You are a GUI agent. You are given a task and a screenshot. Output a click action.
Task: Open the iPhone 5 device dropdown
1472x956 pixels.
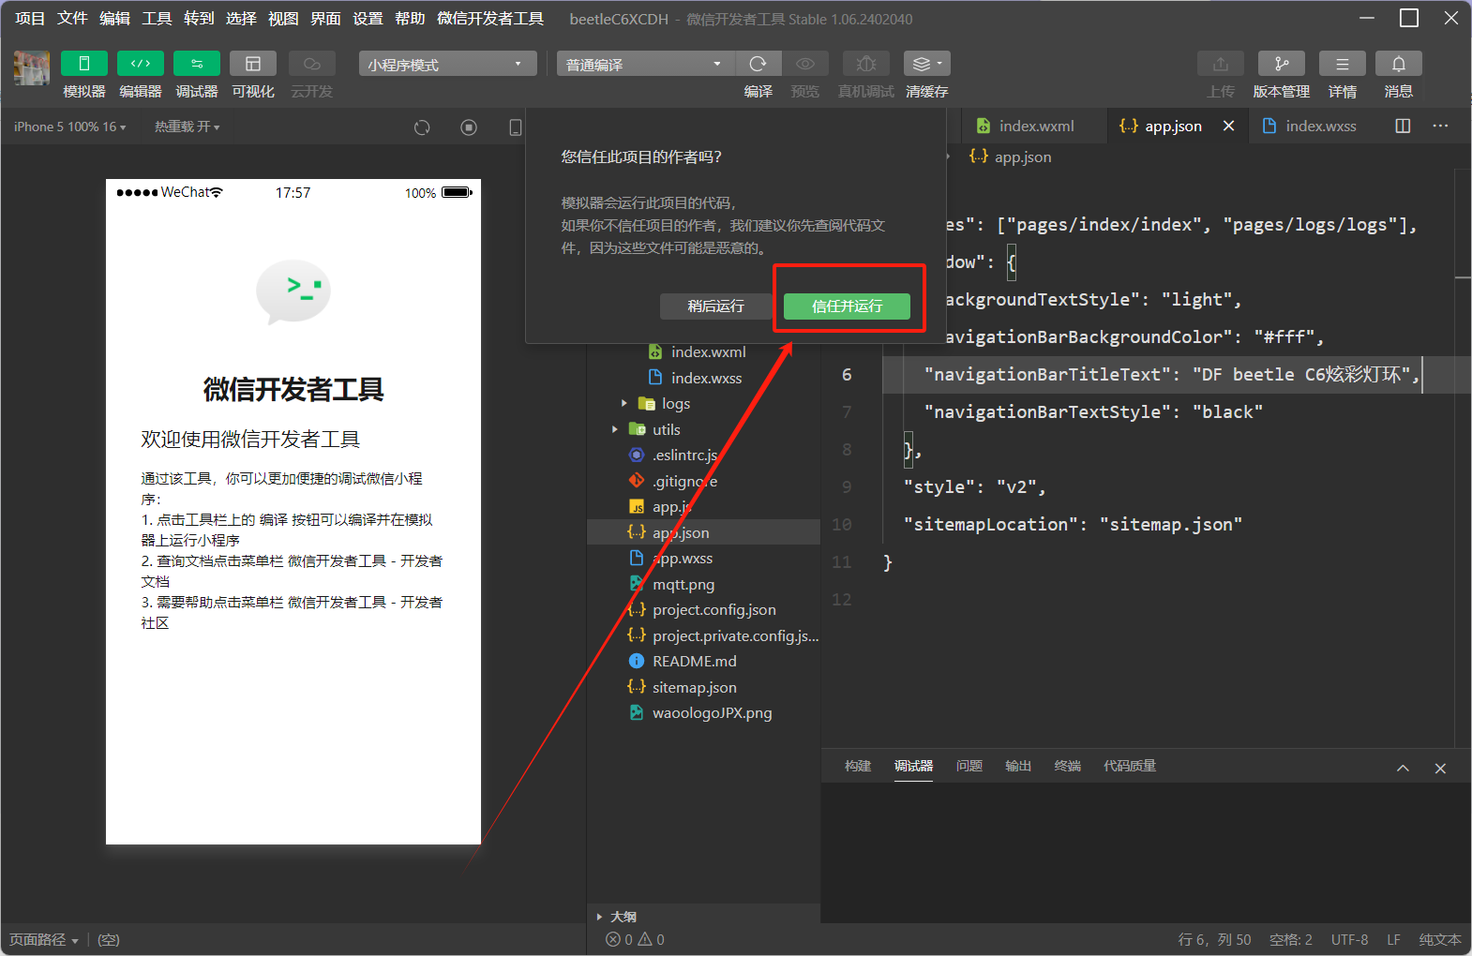pyautogui.click(x=69, y=127)
